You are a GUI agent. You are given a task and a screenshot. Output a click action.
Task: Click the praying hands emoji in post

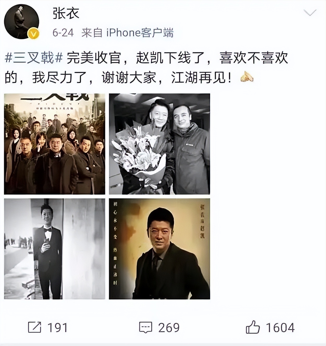click(x=247, y=77)
